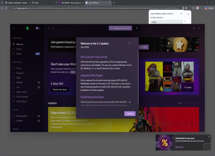Open browser more options menu

(202, 8)
